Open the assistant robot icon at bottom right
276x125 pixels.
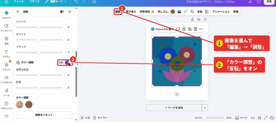[272, 118]
